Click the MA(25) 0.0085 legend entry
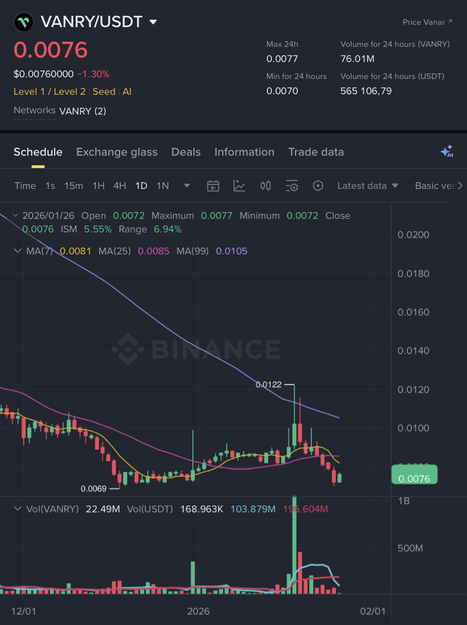This screenshot has width=467, height=625. point(134,251)
